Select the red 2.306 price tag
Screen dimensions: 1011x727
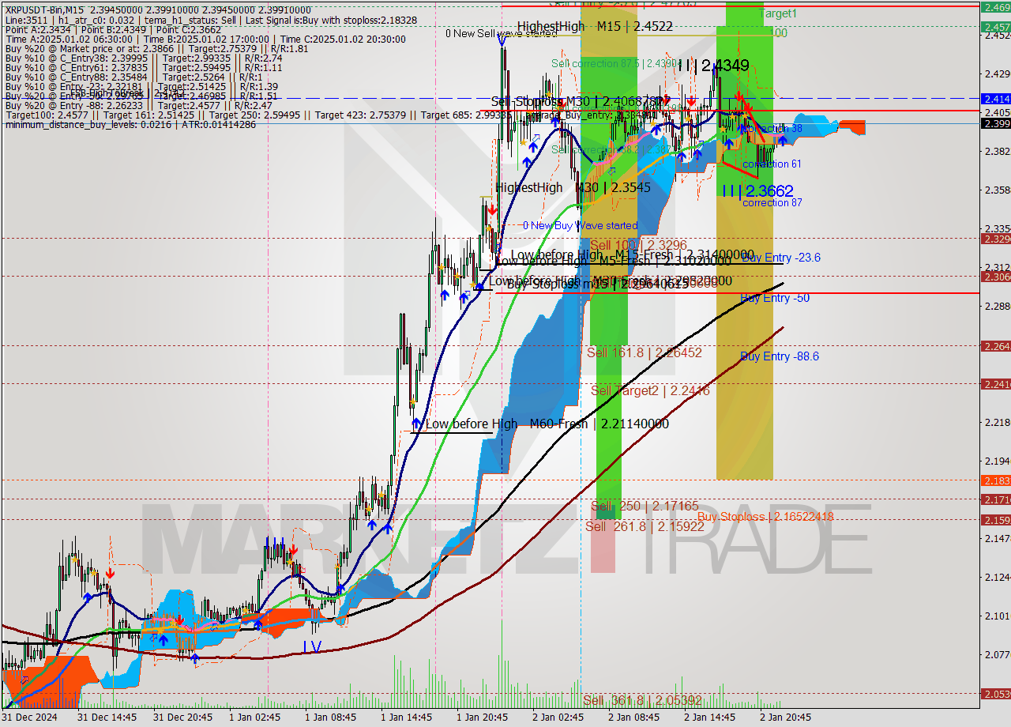tap(995, 276)
